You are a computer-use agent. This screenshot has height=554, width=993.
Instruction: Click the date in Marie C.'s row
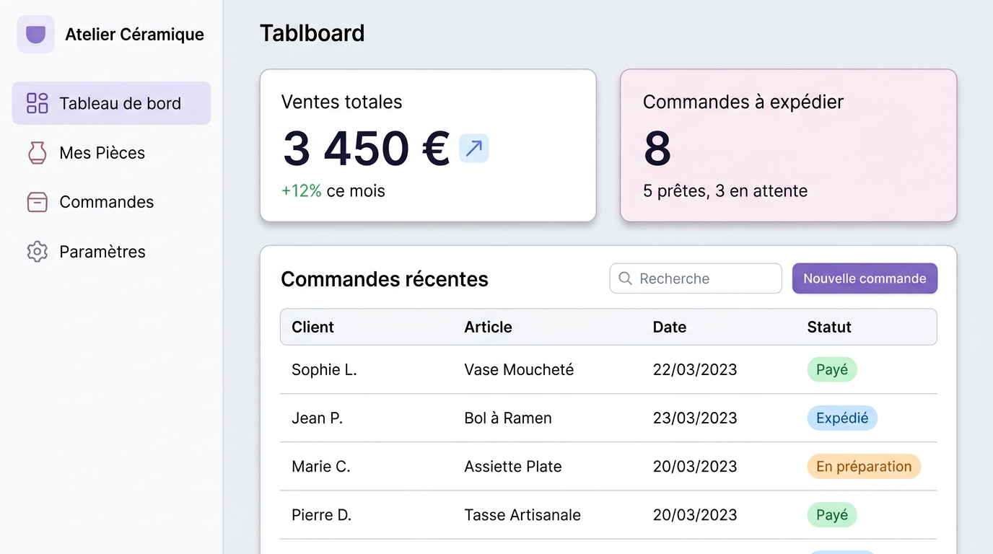coord(695,466)
